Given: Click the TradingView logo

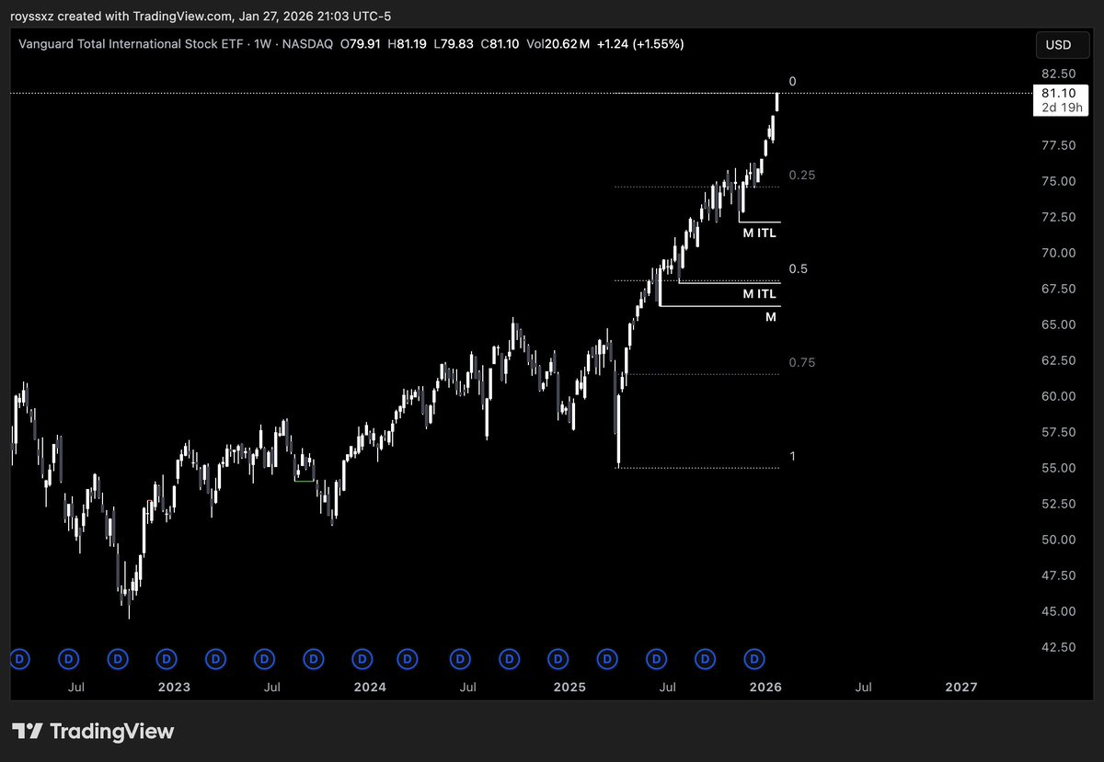Looking at the screenshot, I should 92,732.
